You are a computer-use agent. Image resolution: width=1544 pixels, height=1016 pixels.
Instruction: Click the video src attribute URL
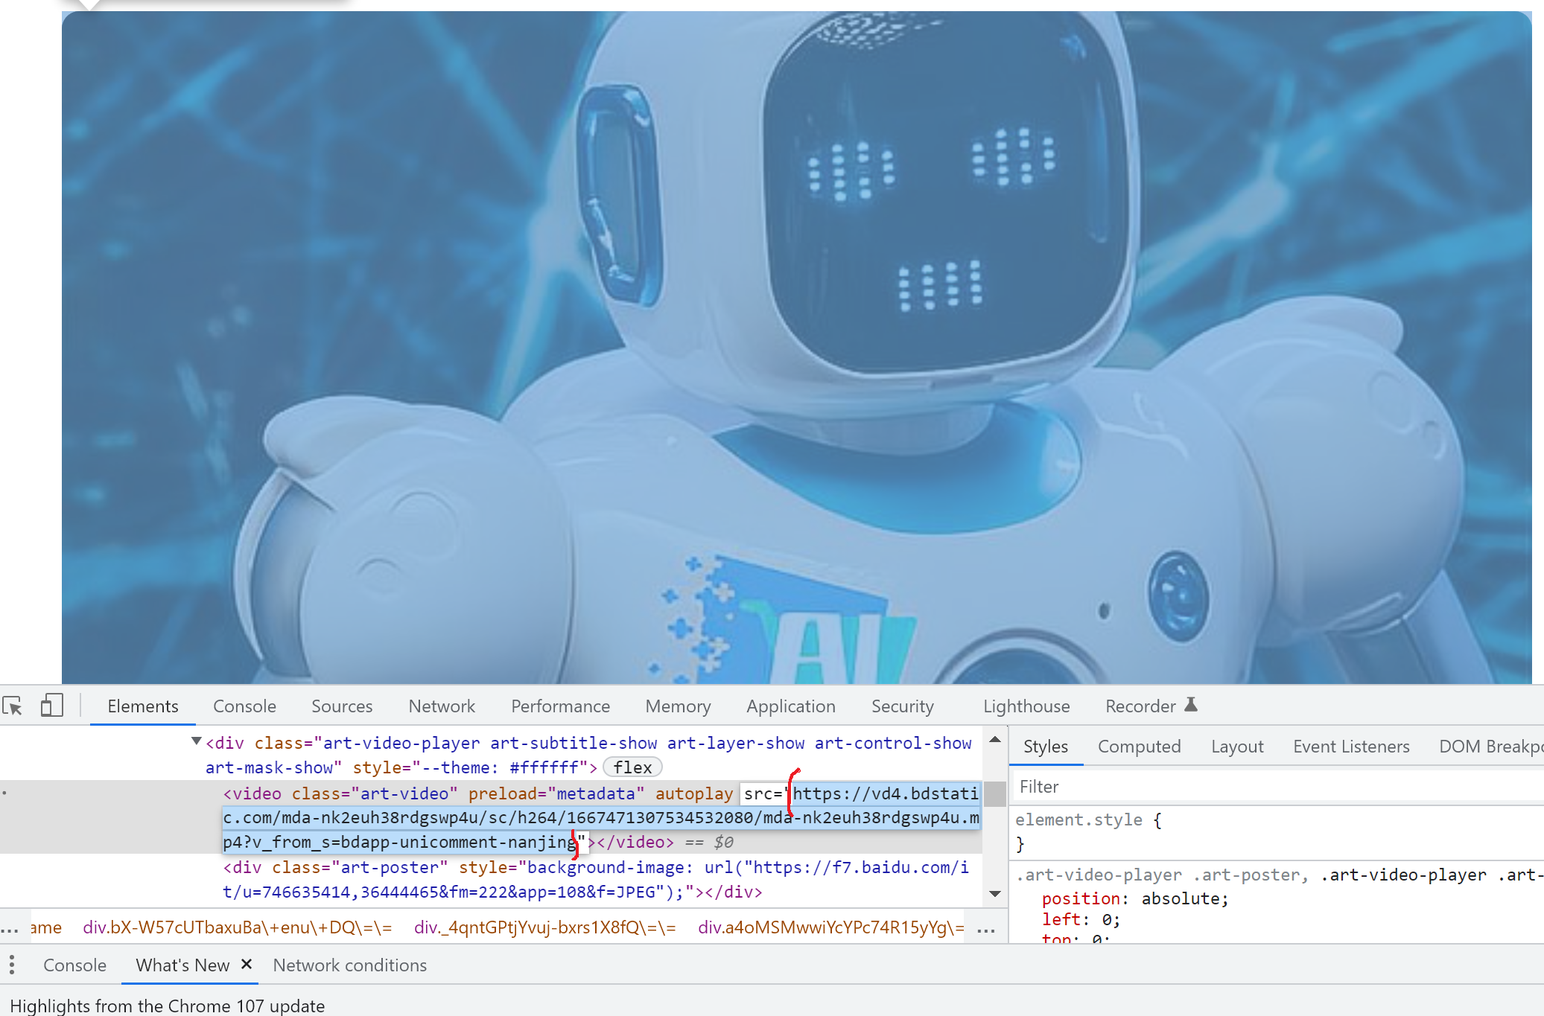click(600, 817)
